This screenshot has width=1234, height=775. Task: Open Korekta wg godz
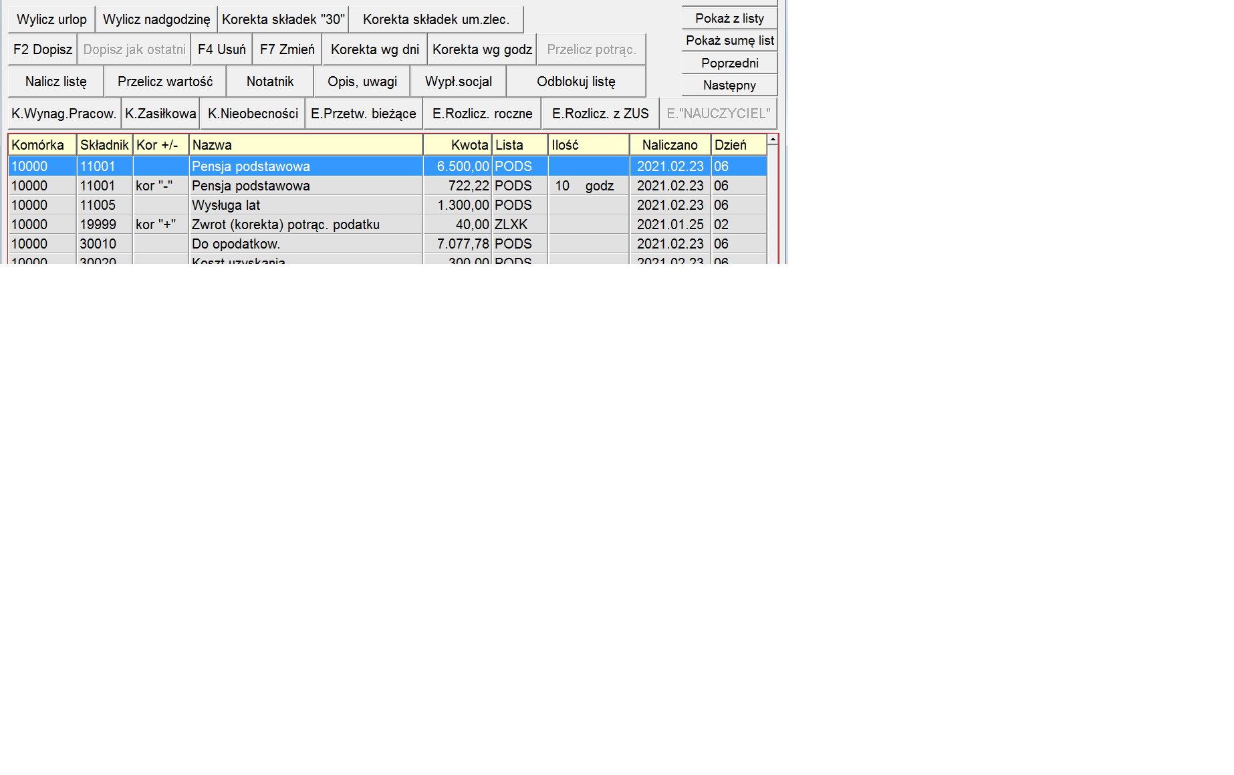click(482, 49)
